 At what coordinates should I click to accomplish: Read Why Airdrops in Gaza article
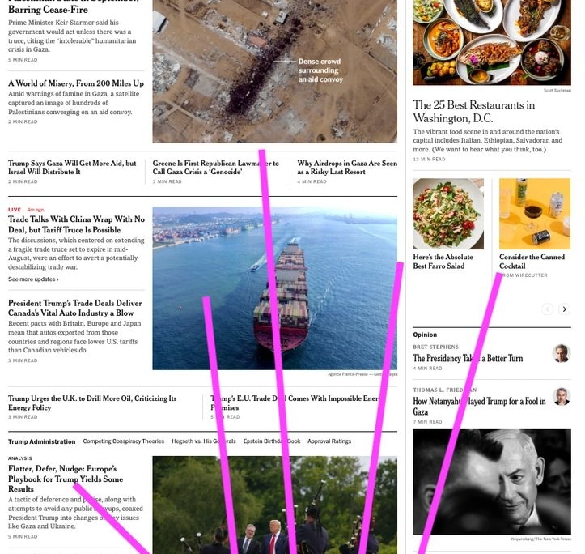(347, 168)
